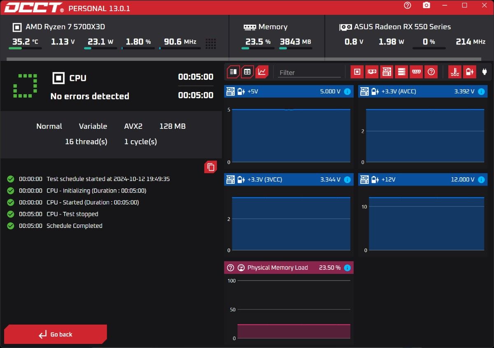Click the green spinning test status icon
Image resolution: width=494 pixels, height=348 pixels.
tap(25, 86)
